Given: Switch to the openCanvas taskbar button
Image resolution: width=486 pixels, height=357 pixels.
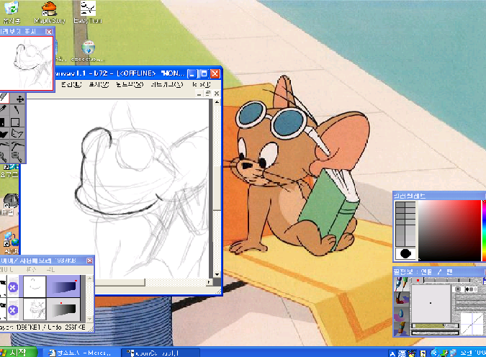Looking at the screenshot, I should click(x=161, y=353).
